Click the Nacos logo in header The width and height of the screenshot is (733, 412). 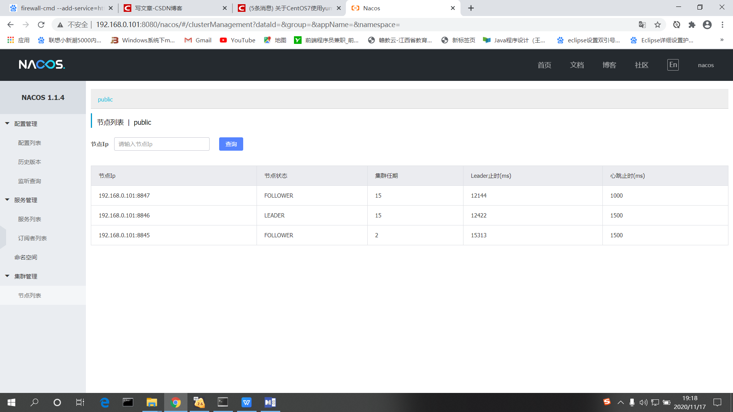point(42,64)
